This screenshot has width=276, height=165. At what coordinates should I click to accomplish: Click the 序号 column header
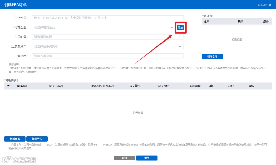(x=9, y=86)
